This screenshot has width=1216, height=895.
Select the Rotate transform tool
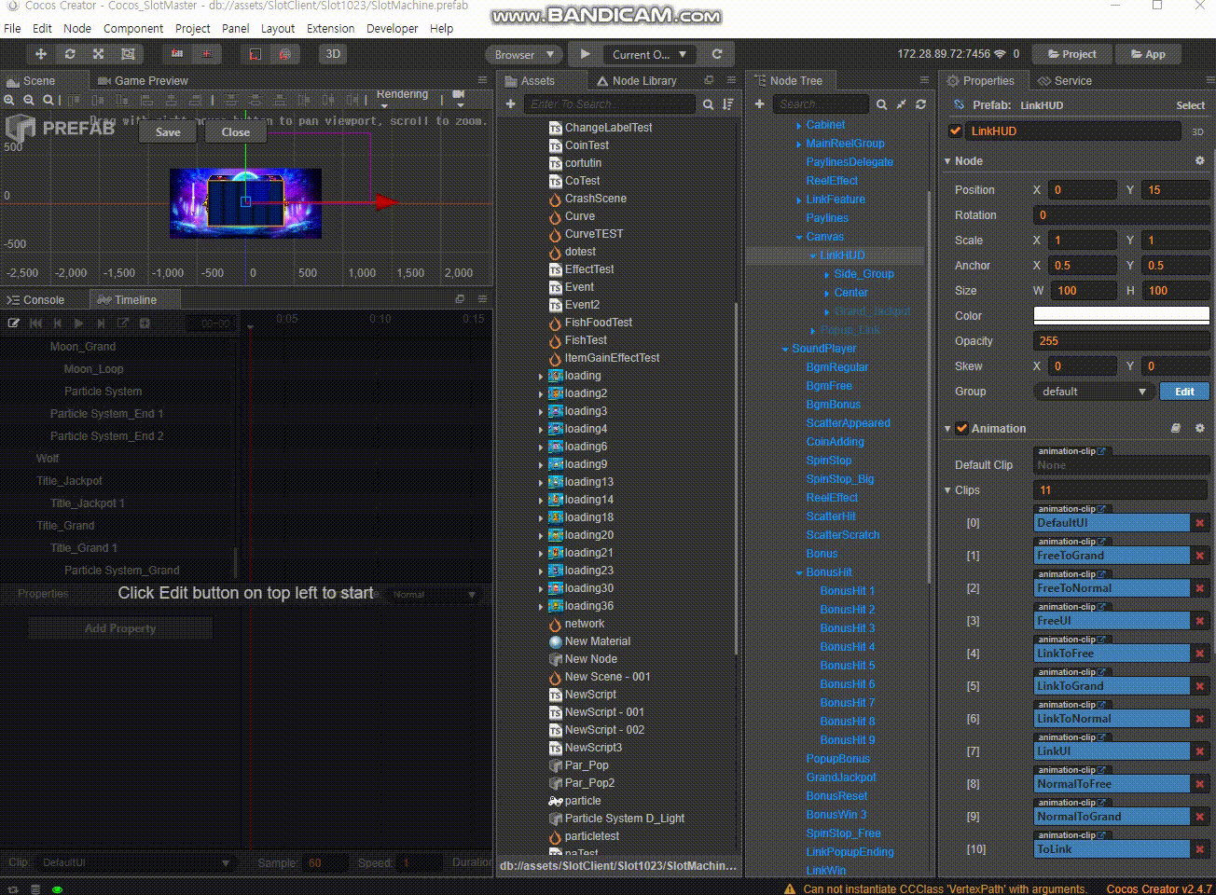coord(70,54)
